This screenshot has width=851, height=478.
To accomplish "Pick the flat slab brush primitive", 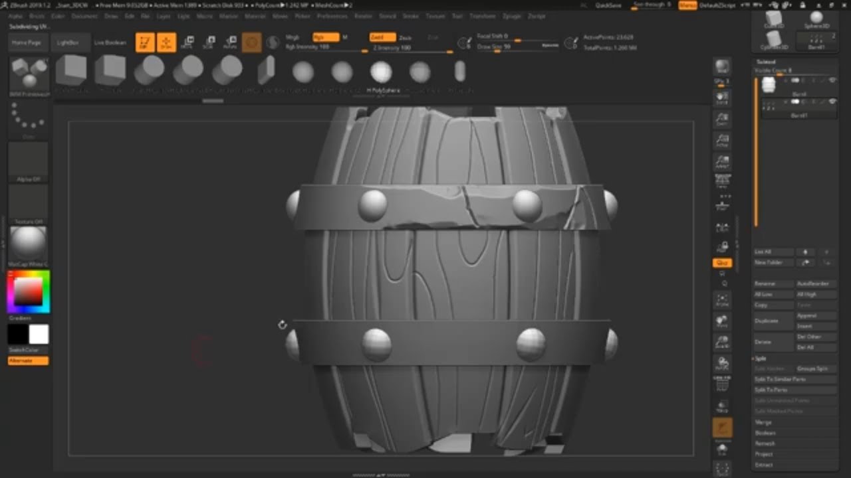I will (x=266, y=70).
